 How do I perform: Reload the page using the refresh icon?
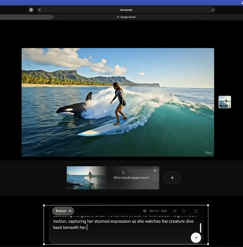(213, 10)
